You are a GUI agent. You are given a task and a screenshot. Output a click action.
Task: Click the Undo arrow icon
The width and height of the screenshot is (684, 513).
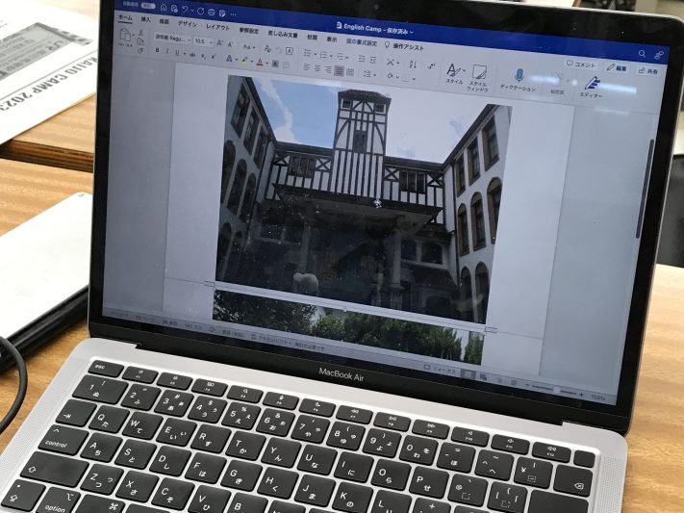tap(185, 10)
